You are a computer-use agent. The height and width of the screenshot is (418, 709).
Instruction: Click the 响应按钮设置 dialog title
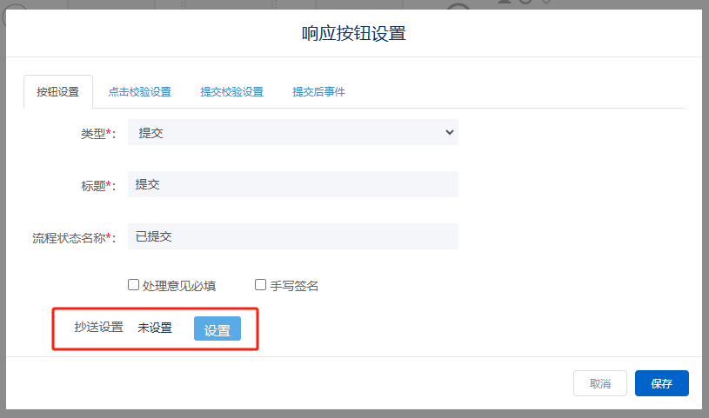tap(354, 34)
